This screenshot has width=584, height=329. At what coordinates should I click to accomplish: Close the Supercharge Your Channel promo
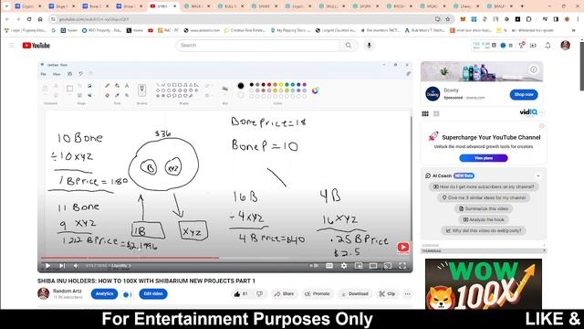click(541, 126)
